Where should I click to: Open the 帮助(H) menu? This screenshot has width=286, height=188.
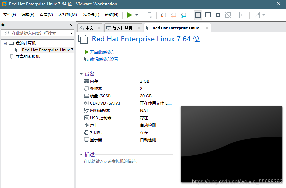click(x=111, y=15)
